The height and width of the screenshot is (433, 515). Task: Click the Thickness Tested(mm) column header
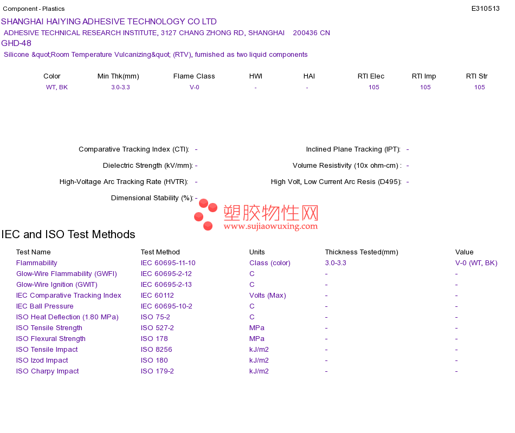tap(362, 252)
